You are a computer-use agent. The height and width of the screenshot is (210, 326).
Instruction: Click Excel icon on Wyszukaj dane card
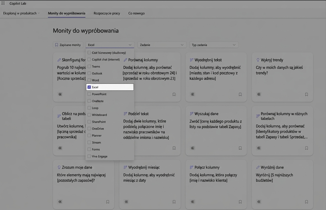tap(193, 148)
